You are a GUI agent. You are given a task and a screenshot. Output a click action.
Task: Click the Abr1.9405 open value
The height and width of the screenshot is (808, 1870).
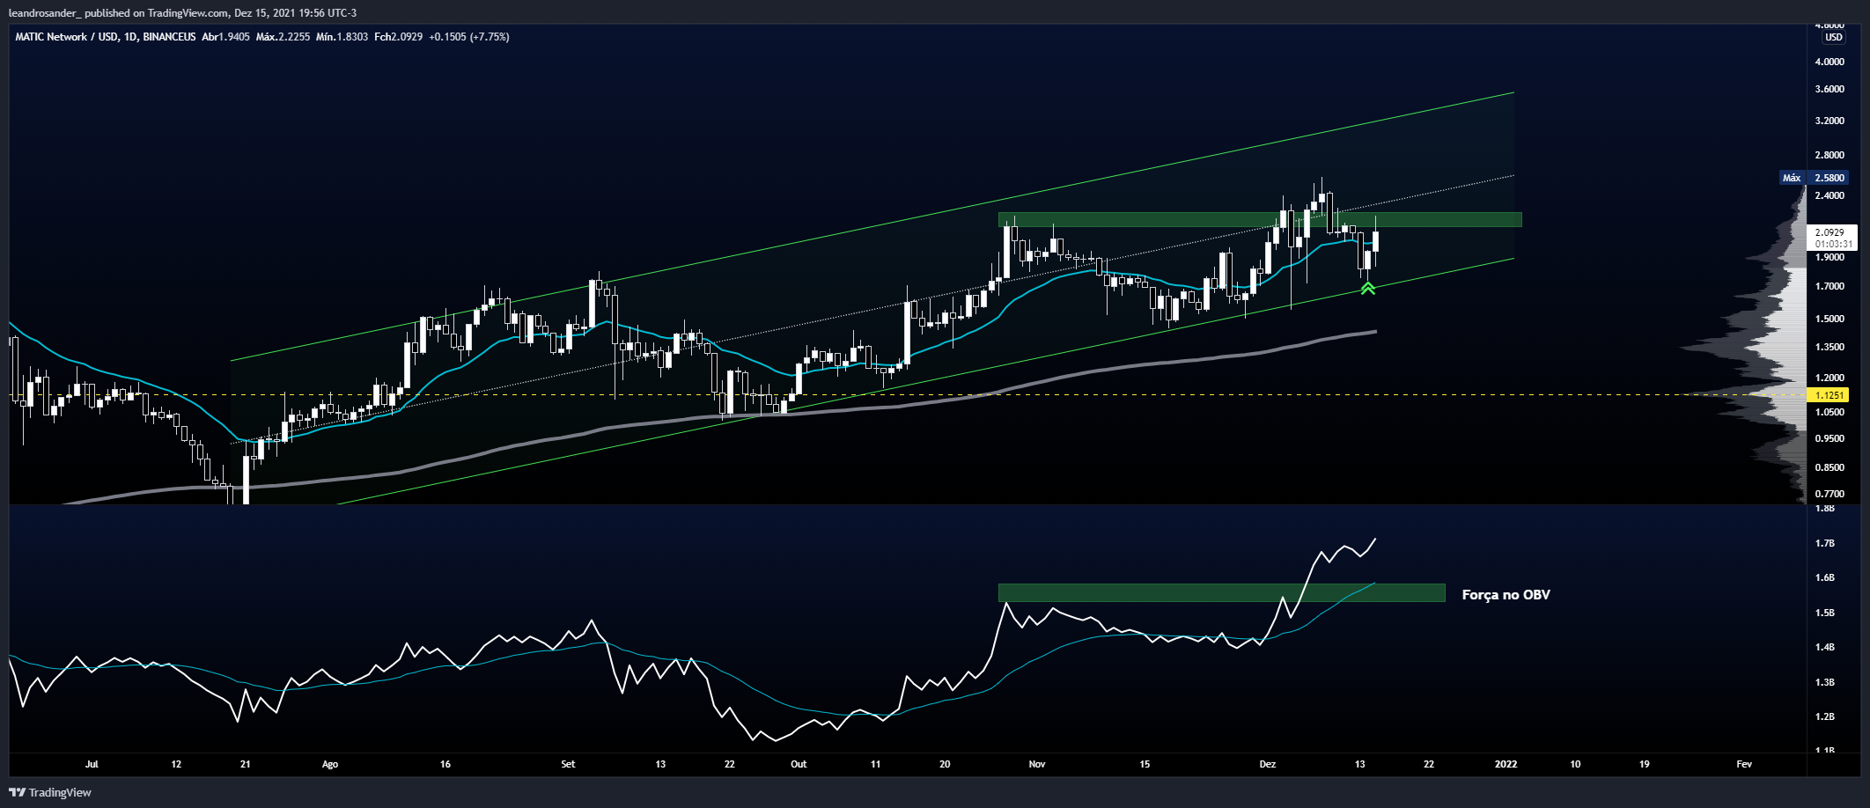(225, 37)
